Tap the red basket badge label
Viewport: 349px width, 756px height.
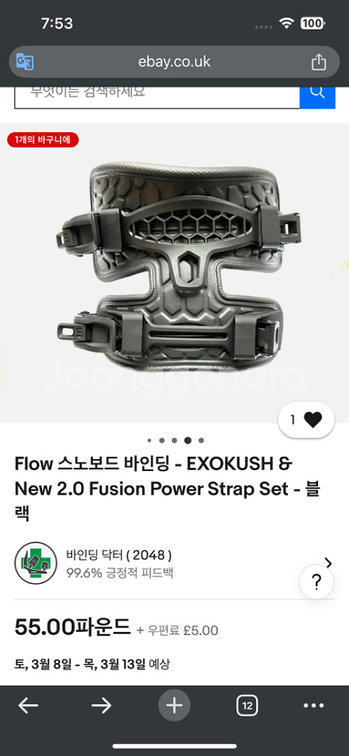click(x=43, y=140)
